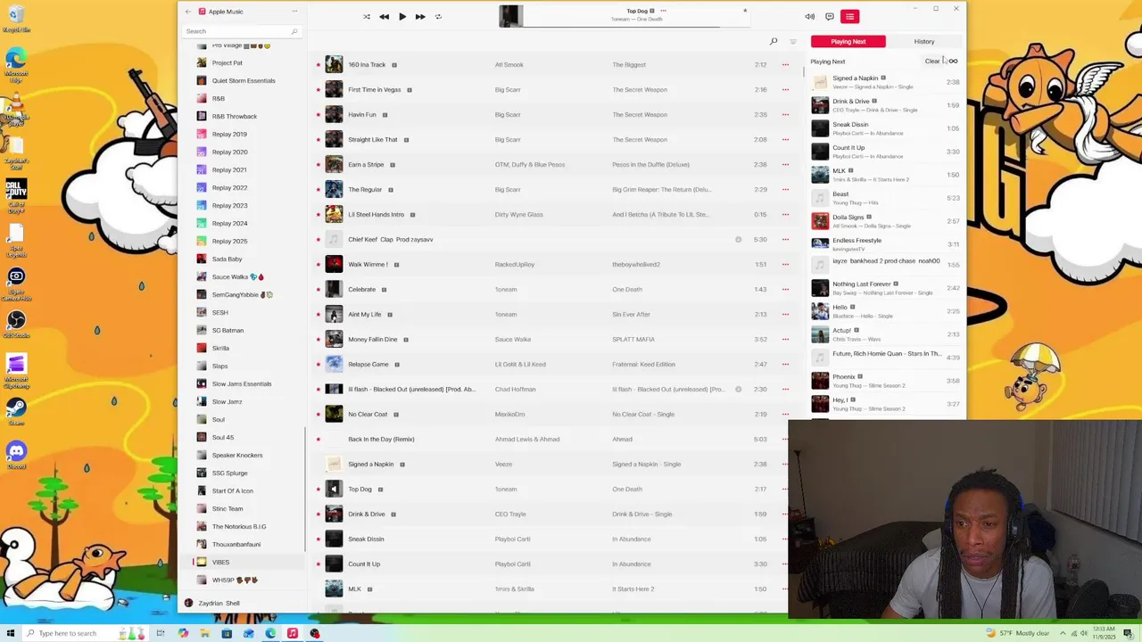Toggle repeat mode in the playback controls

[x=438, y=16]
